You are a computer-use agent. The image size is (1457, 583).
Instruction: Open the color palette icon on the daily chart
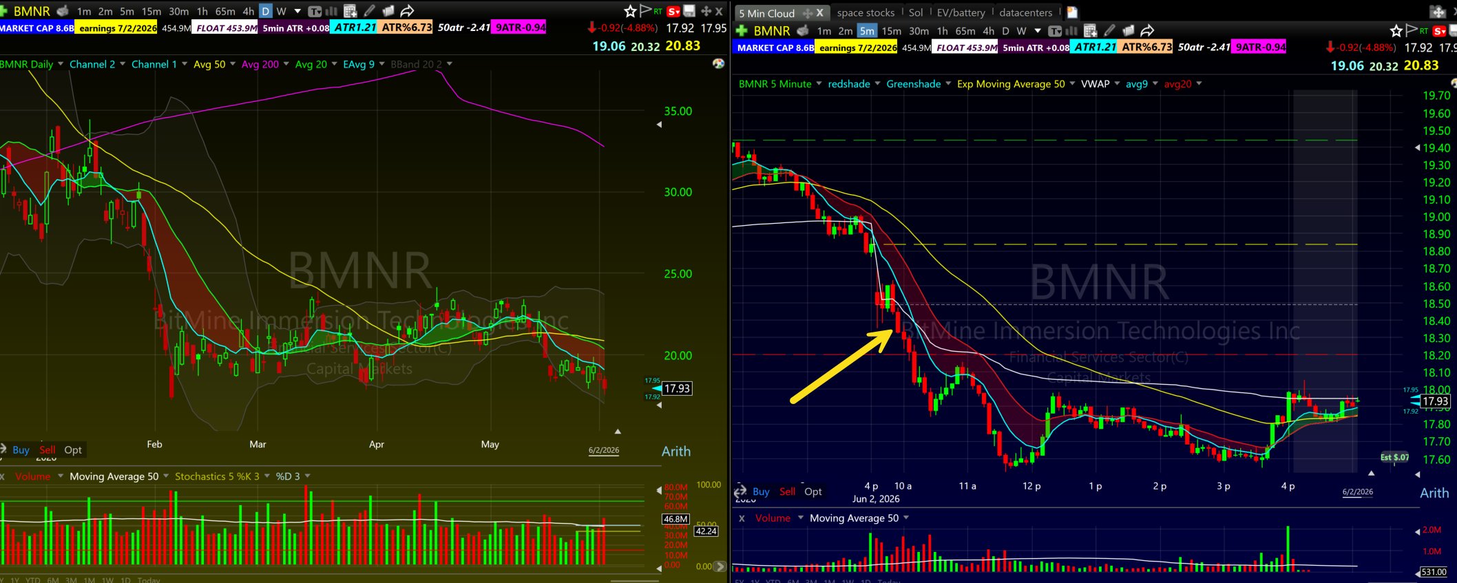tap(718, 63)
